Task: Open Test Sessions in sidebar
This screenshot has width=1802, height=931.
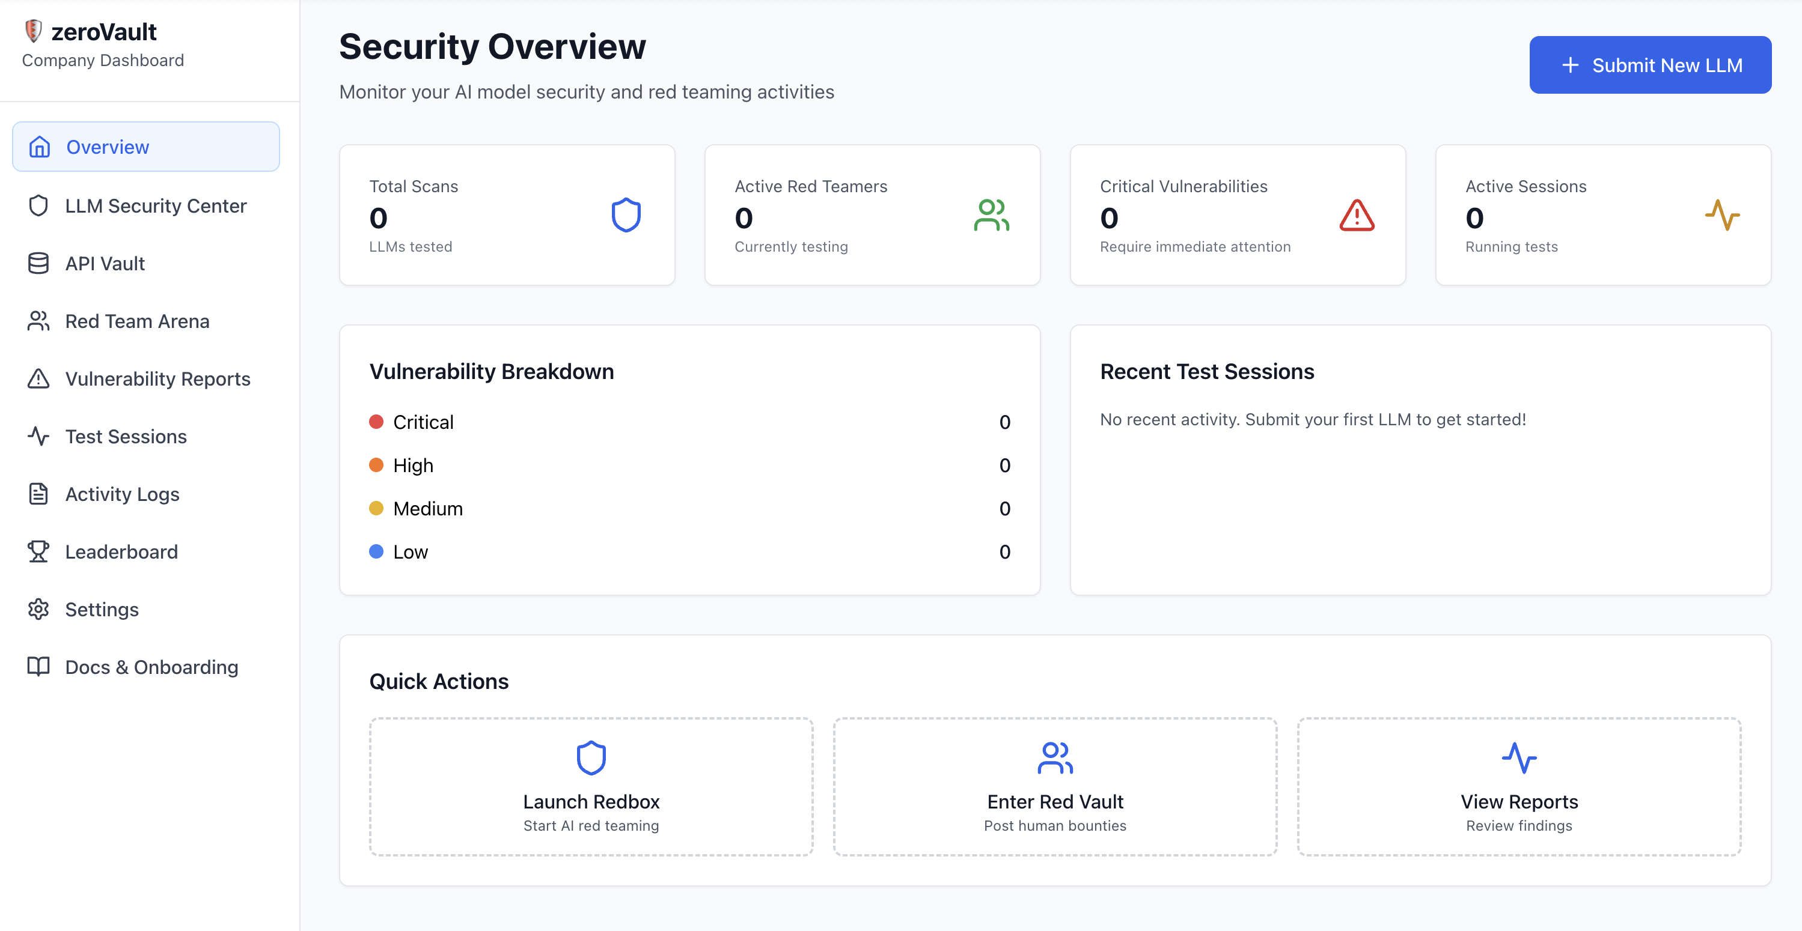Action: click(x=126, y=436)
